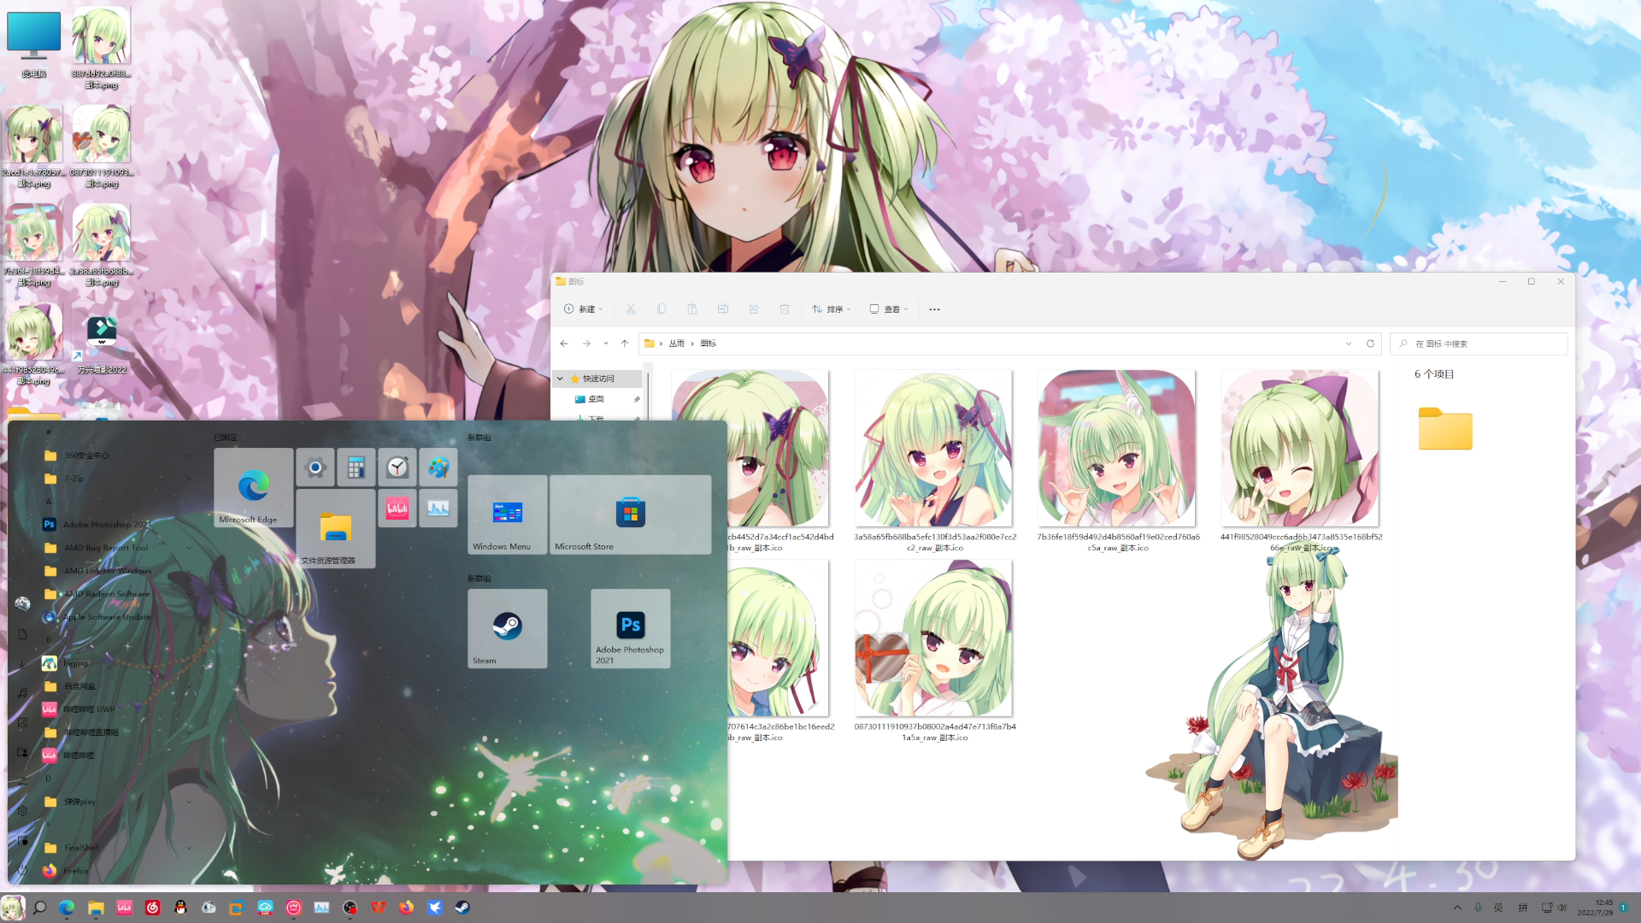
Task: Click the 丛雨 breadcrumb in address bar
Action: point(676,344)
